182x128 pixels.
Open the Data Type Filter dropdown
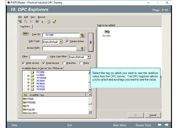[x=89, y=57]
